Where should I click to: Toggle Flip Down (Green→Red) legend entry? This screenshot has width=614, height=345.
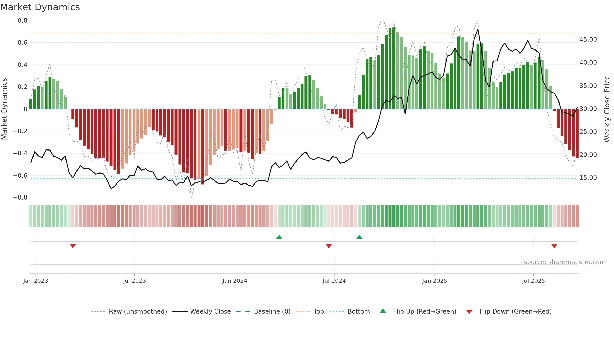click(509, 311)
